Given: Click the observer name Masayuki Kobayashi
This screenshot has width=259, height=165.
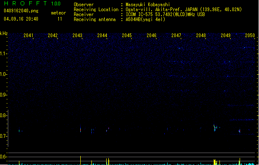Looking at the screenshot, I should click(x=148, y=5).
